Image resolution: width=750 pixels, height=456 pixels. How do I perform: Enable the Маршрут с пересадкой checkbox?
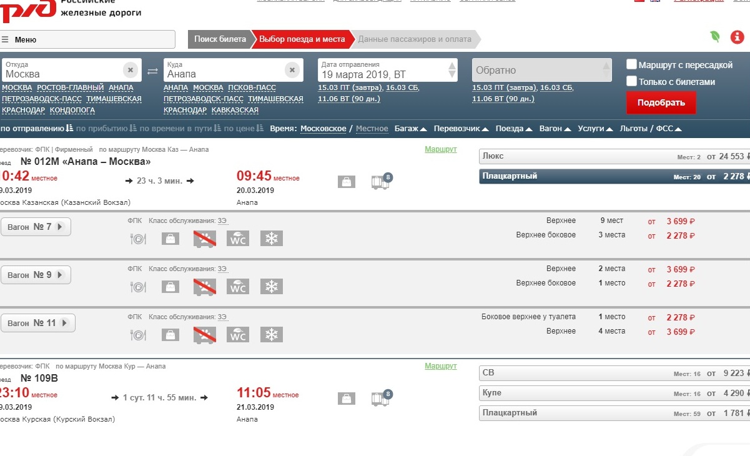coord(632,64)
